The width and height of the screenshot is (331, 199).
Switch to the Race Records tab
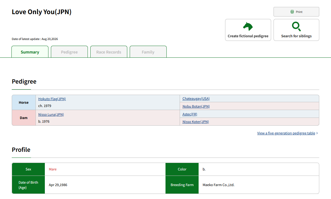(x=109, y=52)
